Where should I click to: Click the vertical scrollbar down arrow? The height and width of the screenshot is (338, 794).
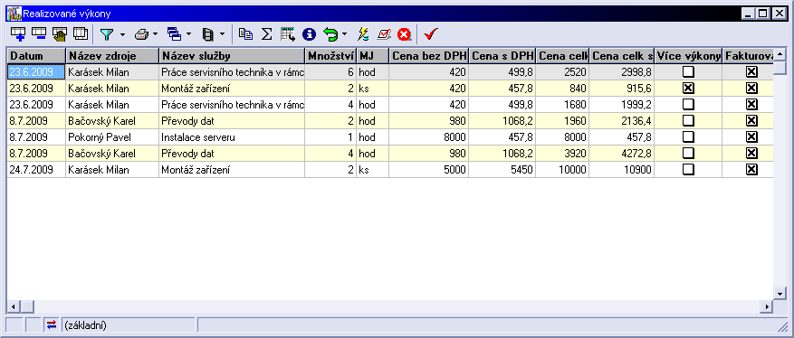coord(780,293)
